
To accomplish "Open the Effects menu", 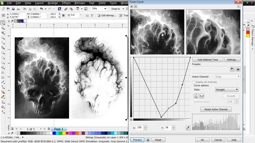I will (66, 3).
